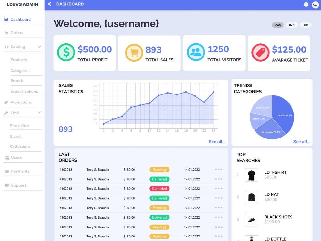The image size is (321, 241).
Task: Click the blue people Total Visitors icon
Action: (196, 52)
